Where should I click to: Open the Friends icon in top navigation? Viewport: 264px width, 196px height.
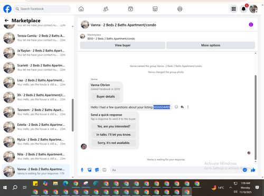[106, 9]
